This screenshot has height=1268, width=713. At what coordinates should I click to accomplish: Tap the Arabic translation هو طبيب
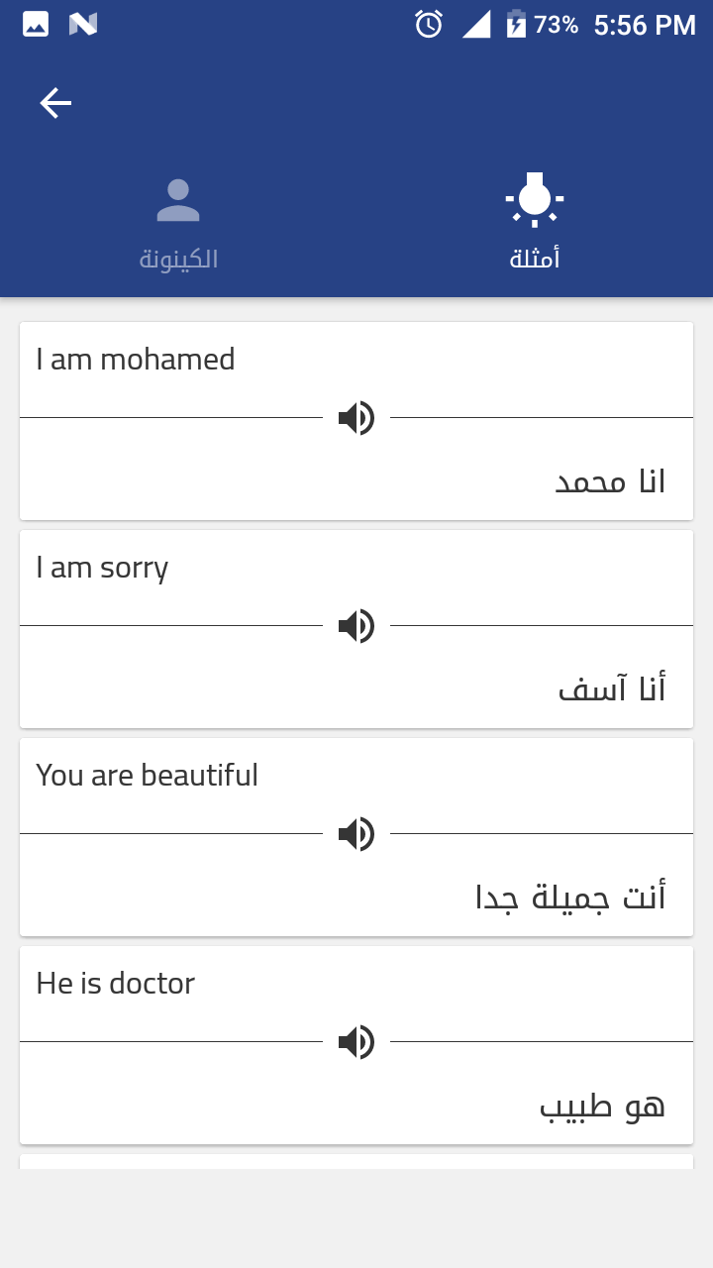(602, 1105)
